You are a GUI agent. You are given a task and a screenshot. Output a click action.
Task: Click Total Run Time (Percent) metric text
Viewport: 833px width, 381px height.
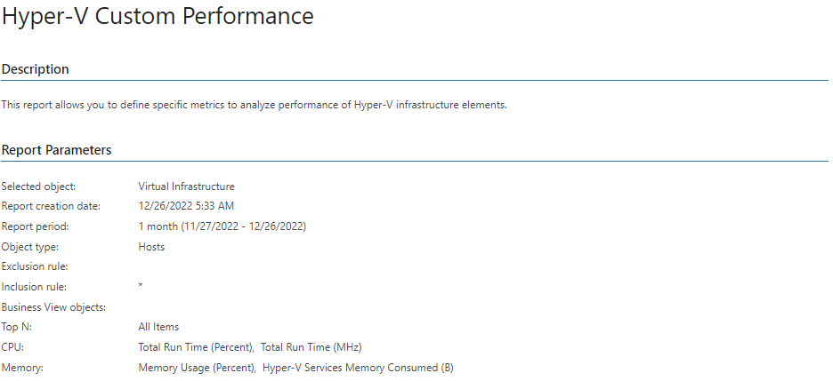click(x=196, y=347)
